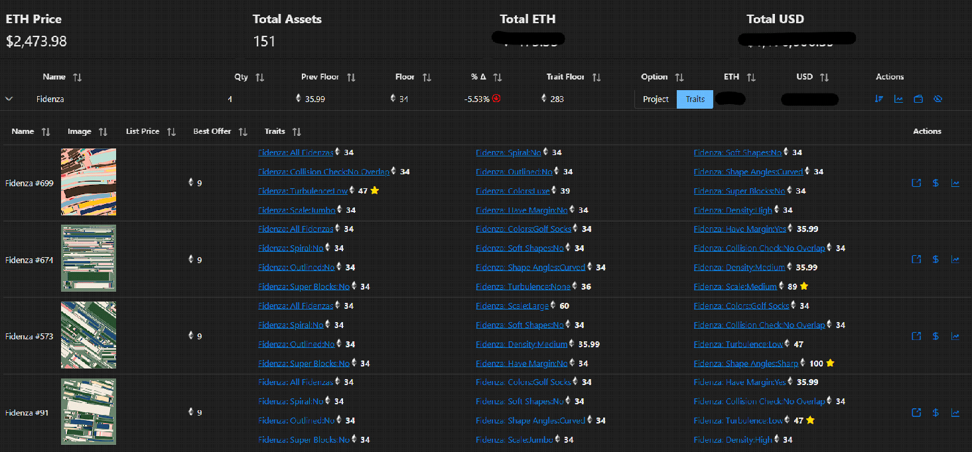Screen dimensions: 972x452
Task: Click the star beside Turbulence:Low in Fidenza #699
Action: pyautogui.click(x=375, y=190)
